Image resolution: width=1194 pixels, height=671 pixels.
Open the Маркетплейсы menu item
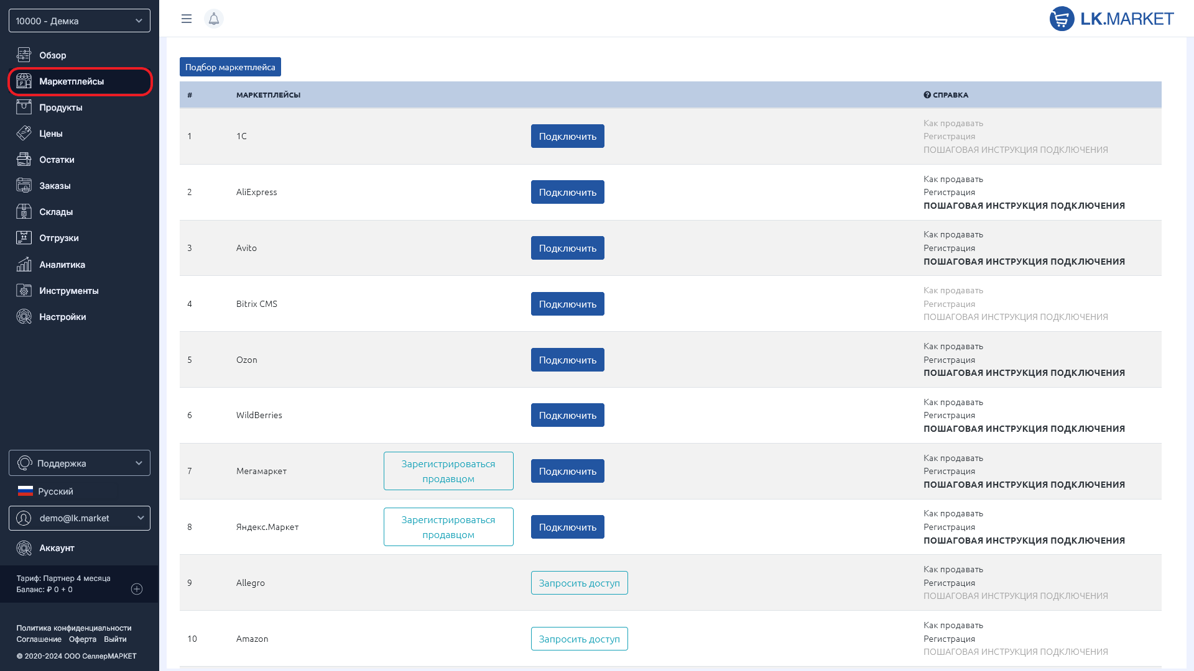click(x=80, y=81)
